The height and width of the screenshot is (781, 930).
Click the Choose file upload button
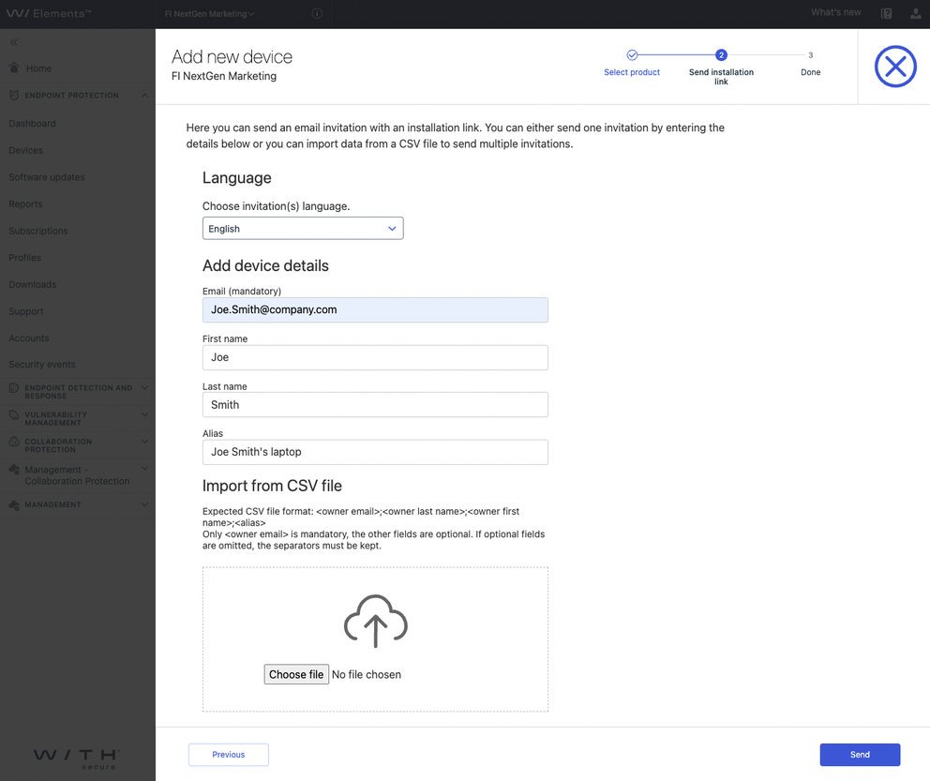(x=296, y=674)
